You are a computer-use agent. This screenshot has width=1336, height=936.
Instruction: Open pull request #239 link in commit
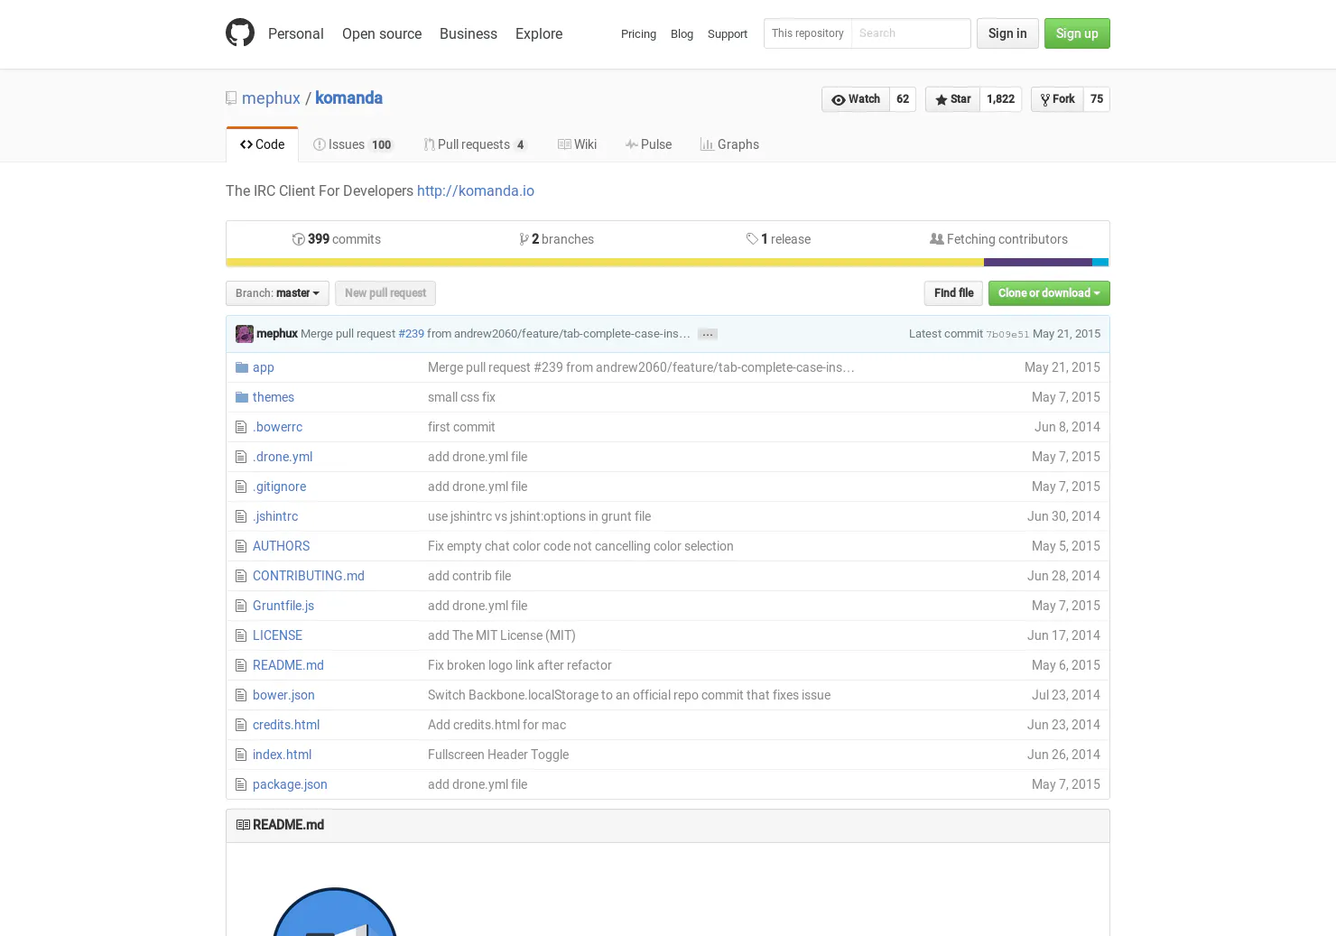[411, 334]
